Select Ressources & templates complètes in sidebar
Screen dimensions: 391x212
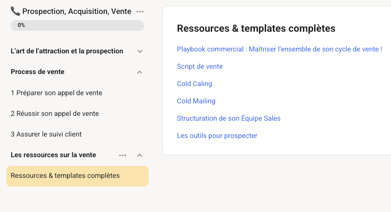tap(65, 175)
